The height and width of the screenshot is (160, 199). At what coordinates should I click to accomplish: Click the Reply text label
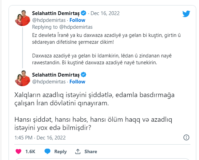[60, 151]
